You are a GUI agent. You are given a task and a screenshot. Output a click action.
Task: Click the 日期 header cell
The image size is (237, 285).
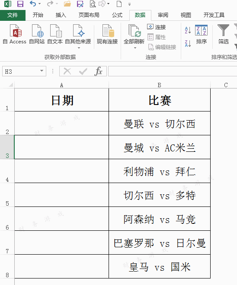61,100
